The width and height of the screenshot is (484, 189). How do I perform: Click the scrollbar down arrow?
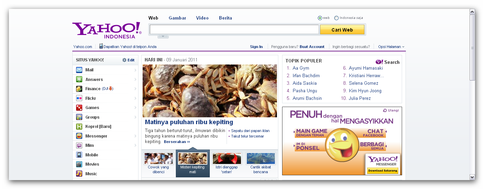[x=472, y=177]
